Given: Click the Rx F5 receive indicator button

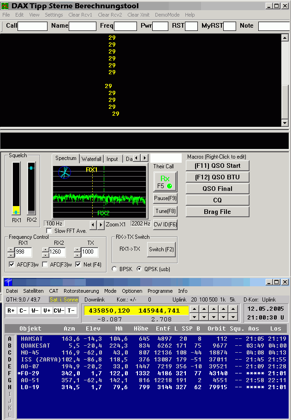Looking at the screenshot, I should point(165,181).
